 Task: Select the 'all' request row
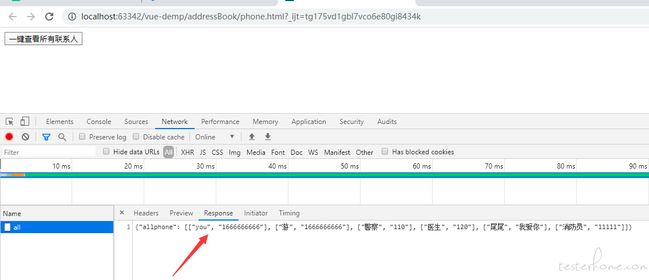click(x=57, y=227)
